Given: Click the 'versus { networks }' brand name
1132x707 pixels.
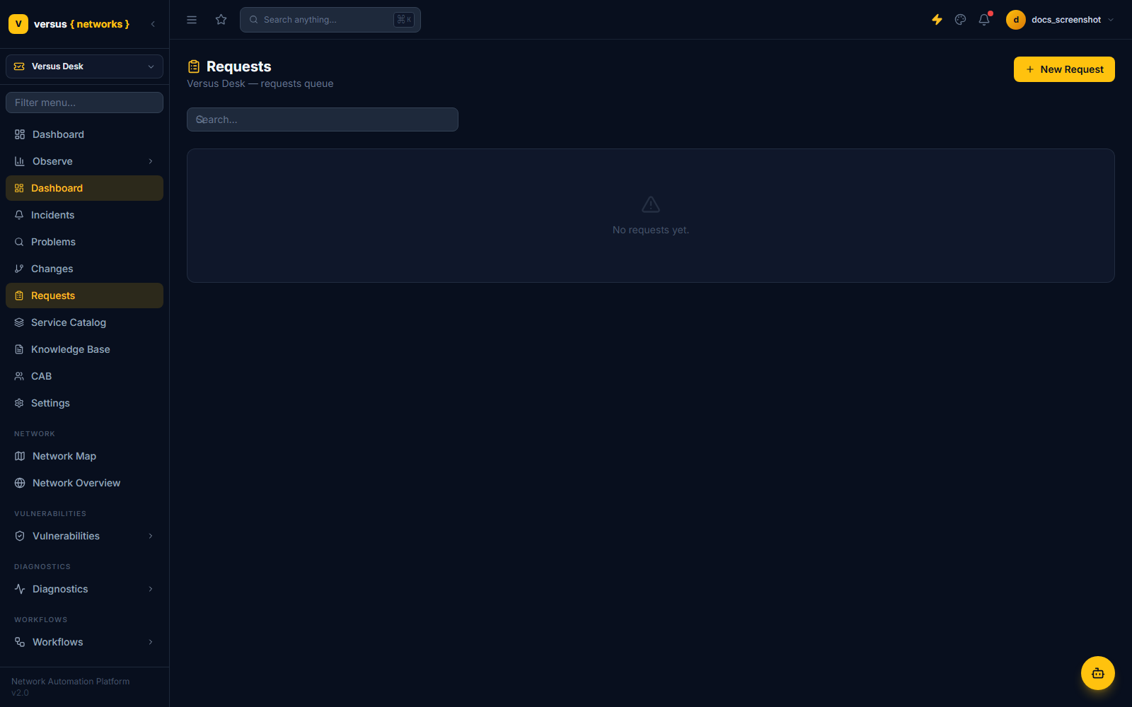Looking at the screenshot, I should pyautogui.click(x=81, y=24).
